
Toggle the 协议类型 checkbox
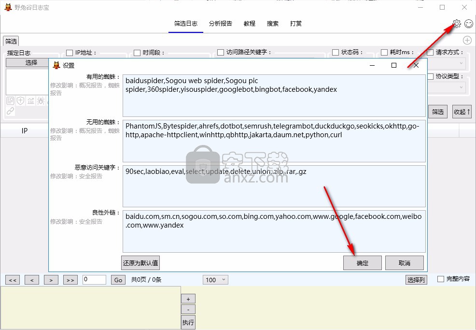click(430, 76)
